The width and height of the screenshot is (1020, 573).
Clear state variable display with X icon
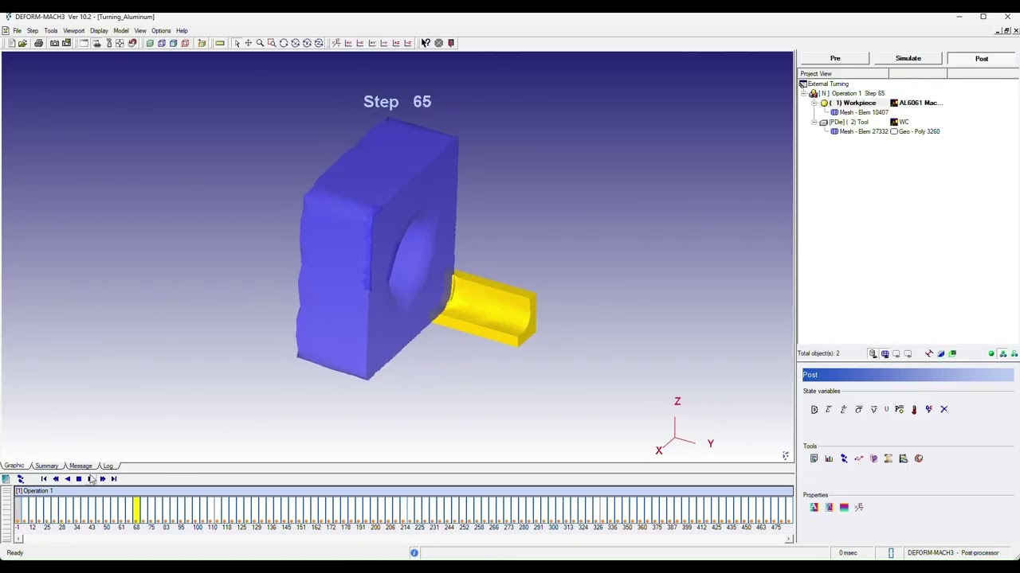944,409
